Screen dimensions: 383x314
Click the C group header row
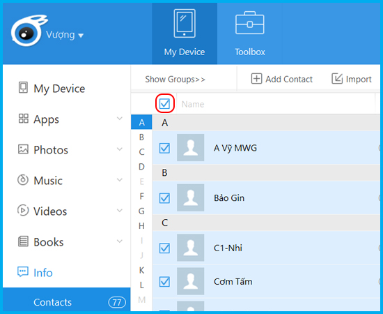click(266, 223)
